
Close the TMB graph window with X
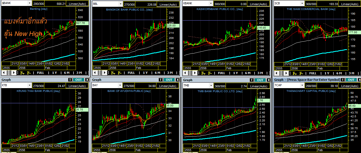coord(269,80)
